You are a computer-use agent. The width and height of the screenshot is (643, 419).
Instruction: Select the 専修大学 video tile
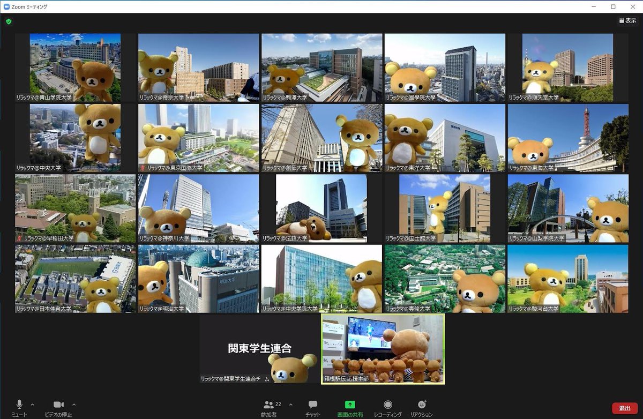pos(445,279)
